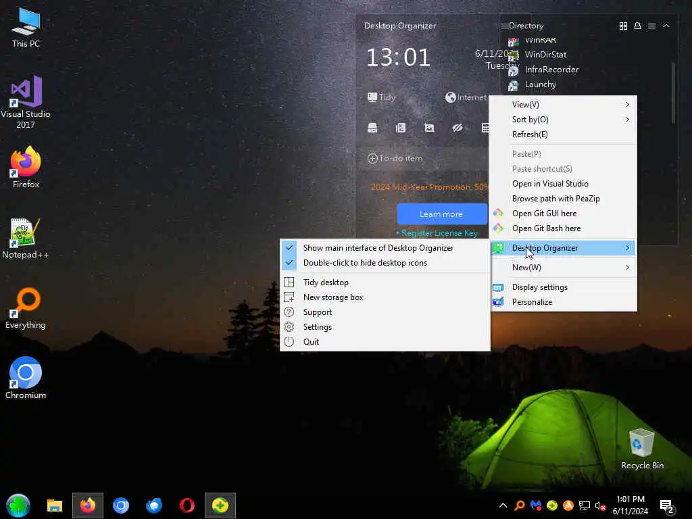Expand the New(W) submenu
This screenshot has height=519, width=692.
(x=564, y=268)
